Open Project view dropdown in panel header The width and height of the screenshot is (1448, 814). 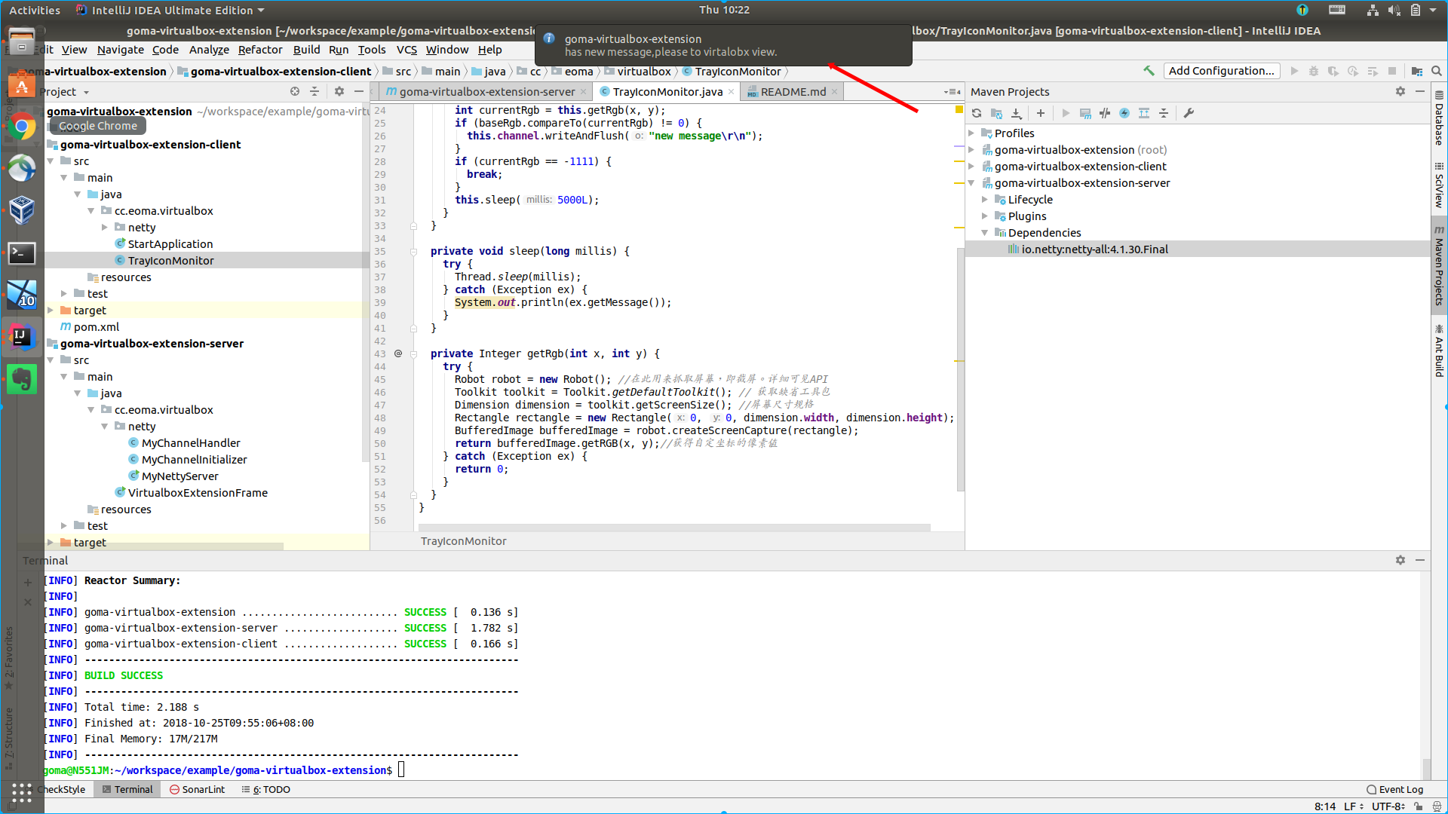coord(86,92)
